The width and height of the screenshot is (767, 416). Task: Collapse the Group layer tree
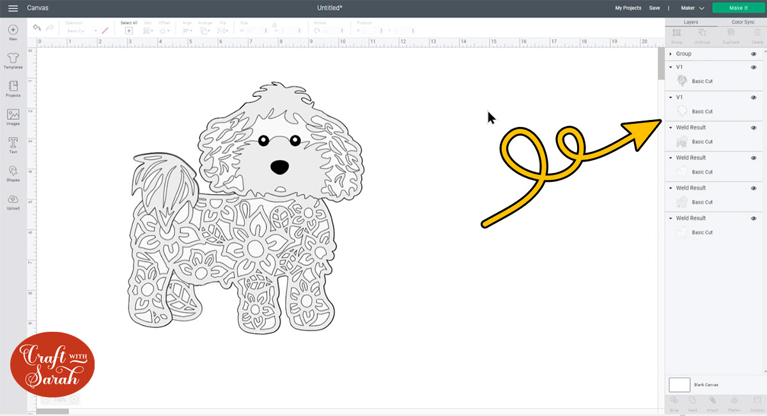(x=670, y=54)
